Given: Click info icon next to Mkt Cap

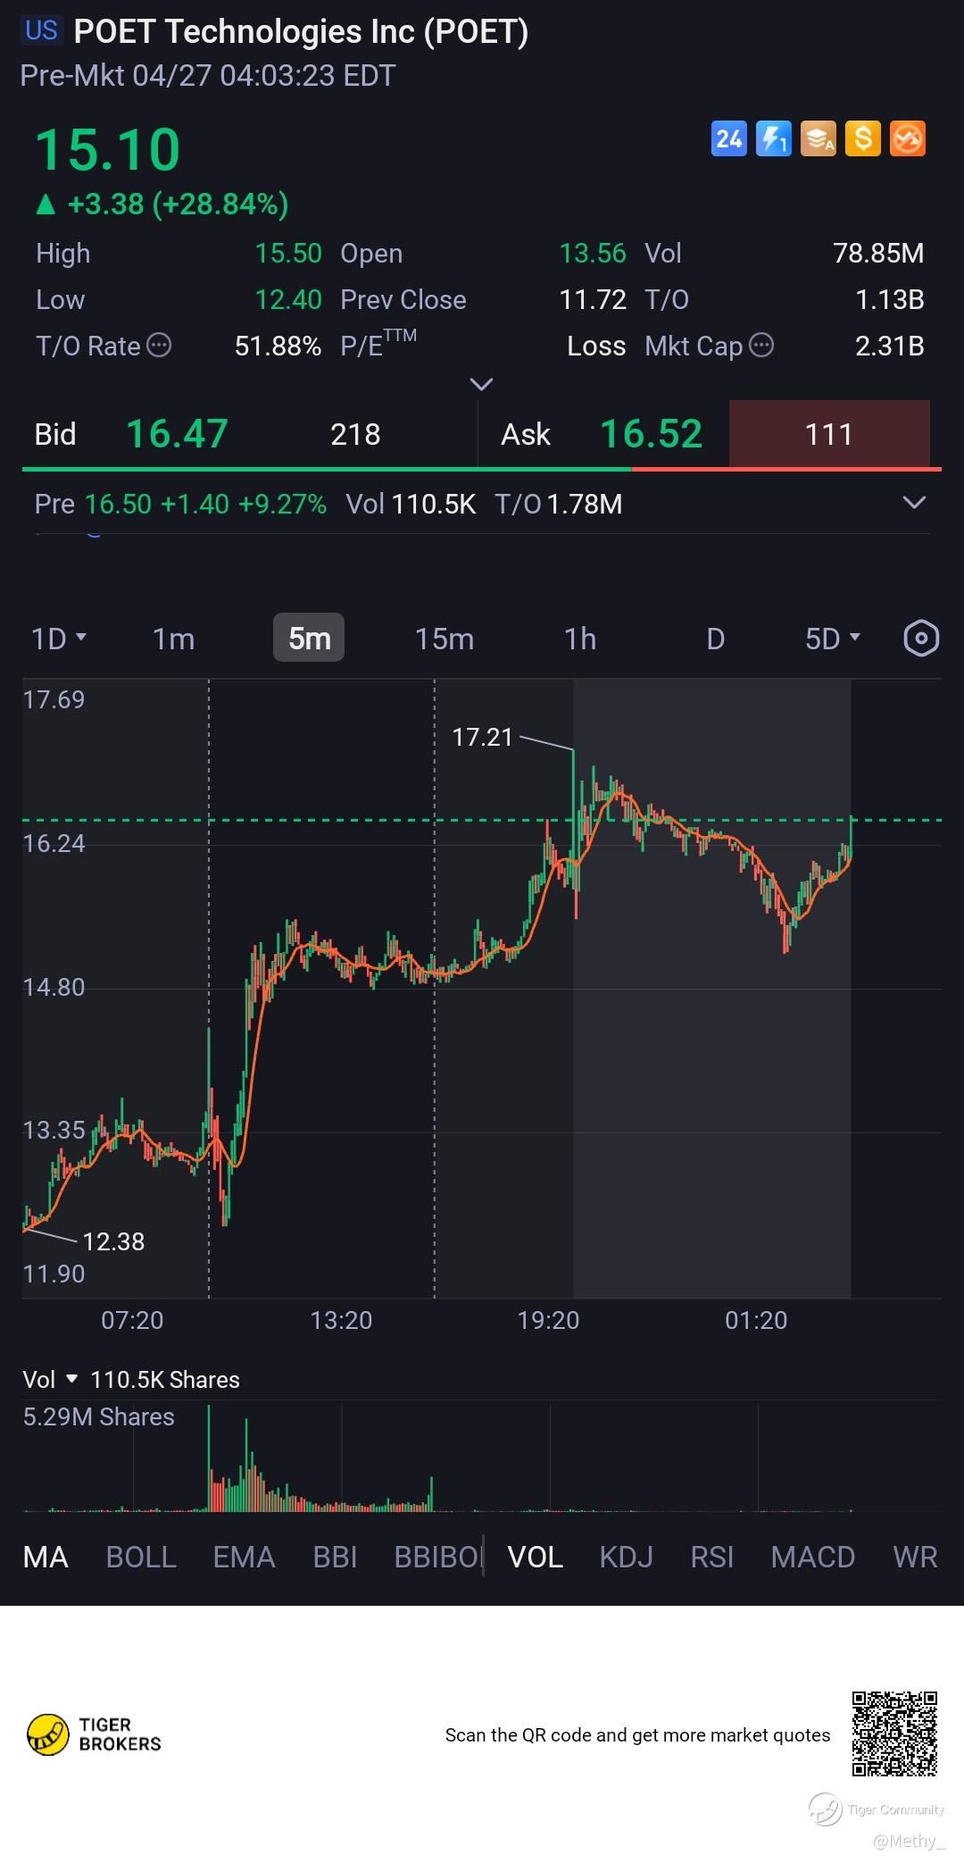Looking at the screenshot, I should (x=761, y=346).
